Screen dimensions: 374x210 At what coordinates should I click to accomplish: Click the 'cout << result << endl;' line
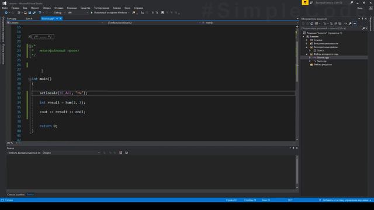63,112
